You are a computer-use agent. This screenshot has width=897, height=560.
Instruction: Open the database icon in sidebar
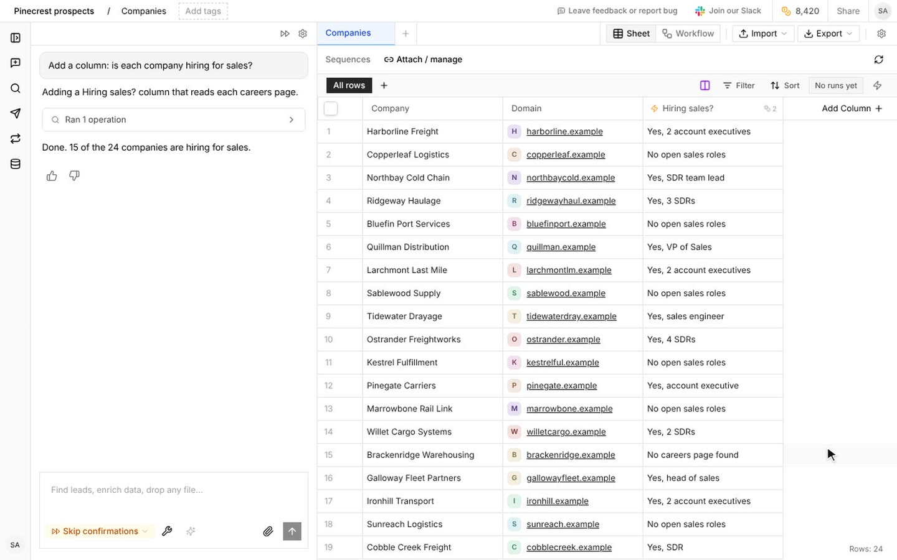tap(16, 164)
